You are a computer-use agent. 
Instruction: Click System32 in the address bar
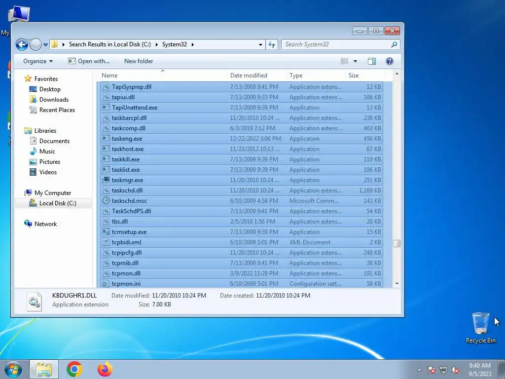tap(174, 44)
